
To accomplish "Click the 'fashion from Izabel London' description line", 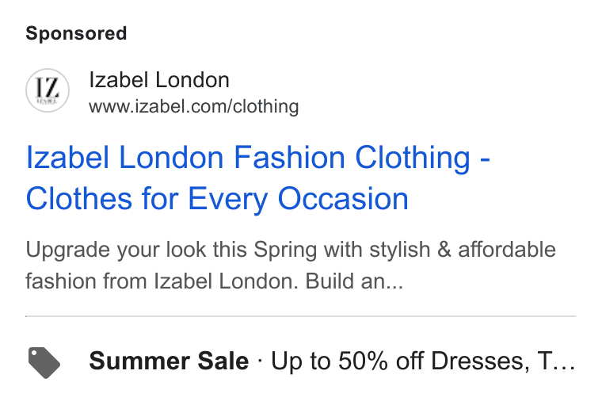I will point(214,281).
